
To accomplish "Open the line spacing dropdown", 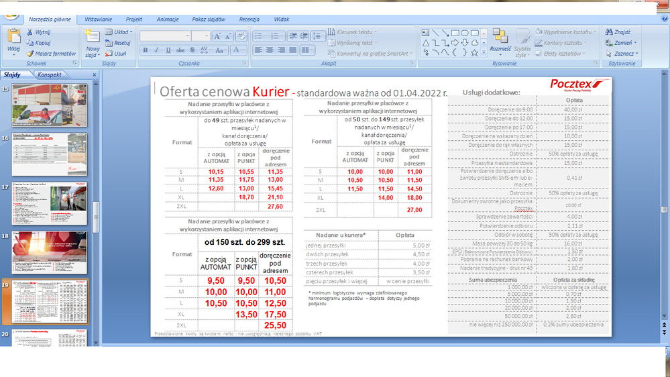I will click(x=318, y=36).
